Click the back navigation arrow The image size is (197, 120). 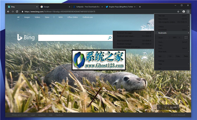point(8,11)
